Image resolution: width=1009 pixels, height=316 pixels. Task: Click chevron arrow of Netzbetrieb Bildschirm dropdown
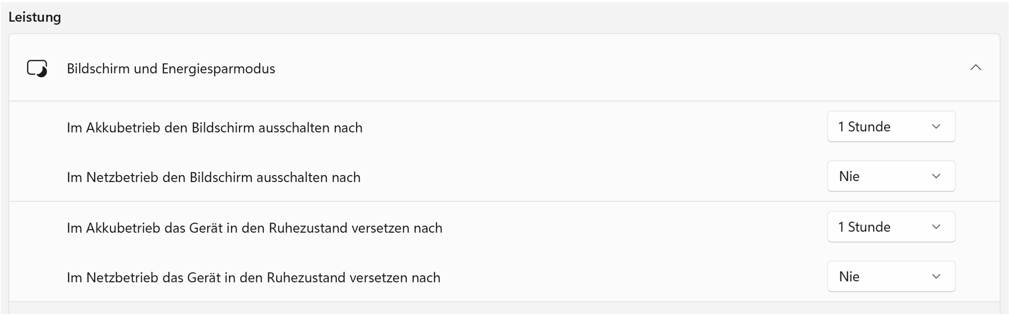pos(936,176)
